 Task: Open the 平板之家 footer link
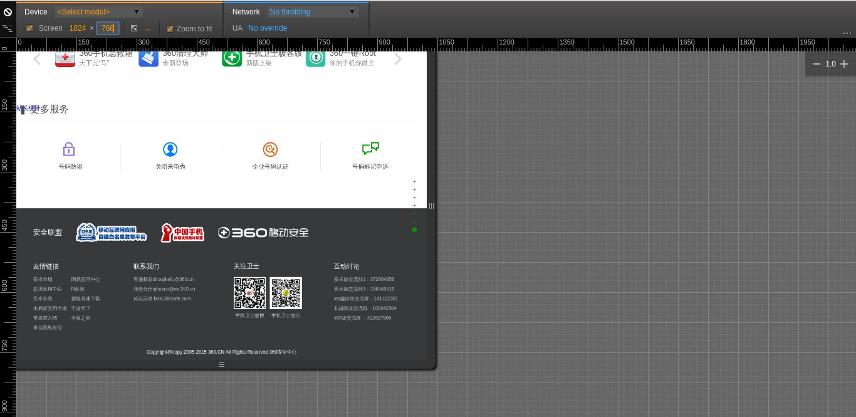click(81, 318)
